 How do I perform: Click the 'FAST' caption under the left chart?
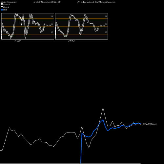[x=17, y=41]
